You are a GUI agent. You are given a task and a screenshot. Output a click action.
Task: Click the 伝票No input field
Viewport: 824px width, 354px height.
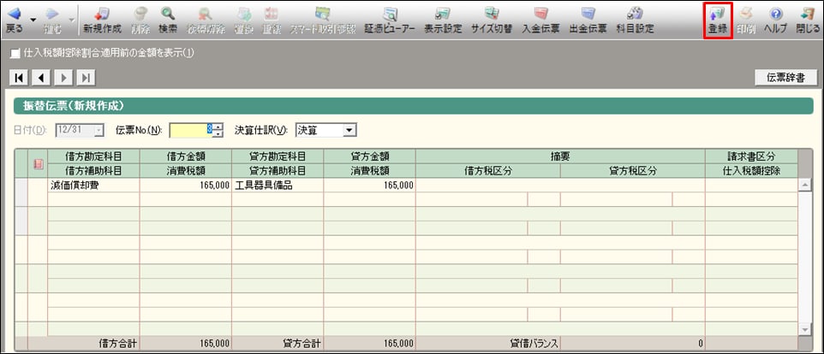pyautogui.click(x=190, y=130)
